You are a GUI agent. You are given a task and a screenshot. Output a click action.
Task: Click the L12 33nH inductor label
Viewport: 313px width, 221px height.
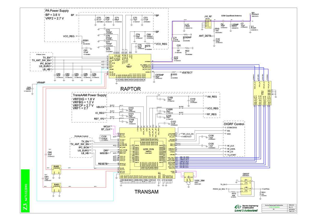point(188,25)
